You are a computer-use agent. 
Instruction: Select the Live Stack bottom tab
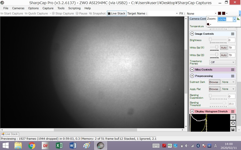click(10, 134)
